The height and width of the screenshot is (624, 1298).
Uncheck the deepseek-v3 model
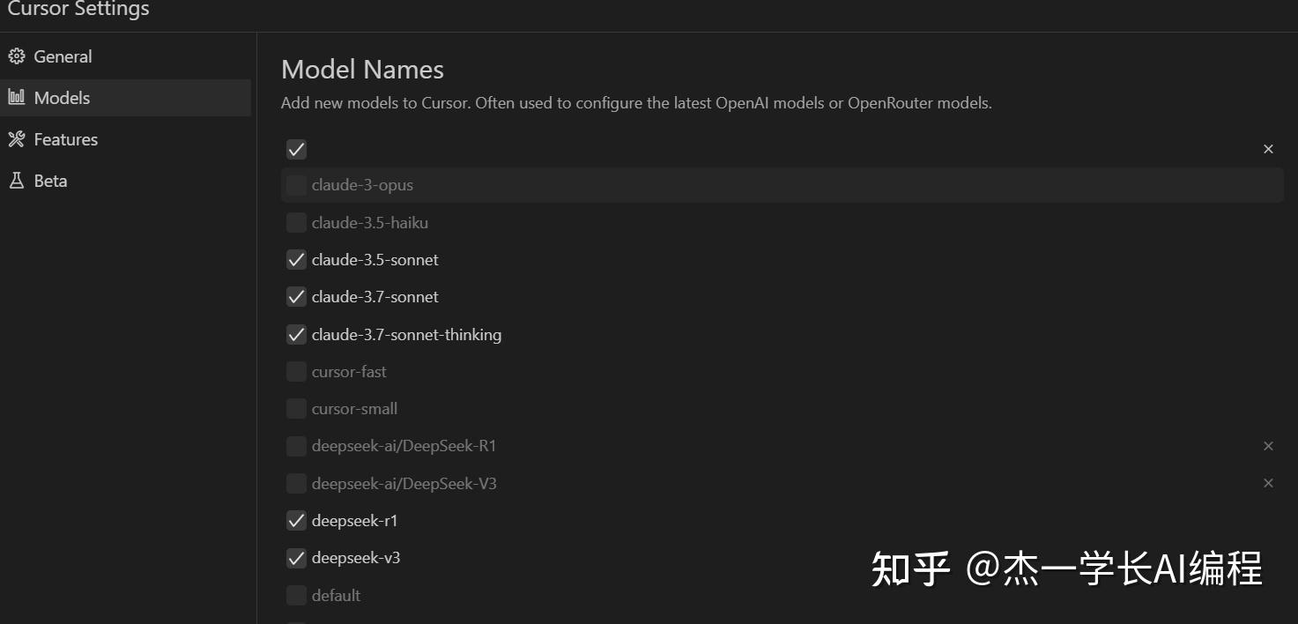click(x=296, y=557)
